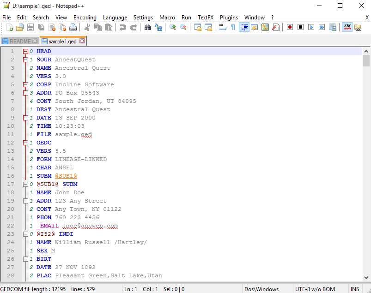Screen dimensions: 371x293
Task: Click the X at the menu bar's right end
Action: coord(367,18)
